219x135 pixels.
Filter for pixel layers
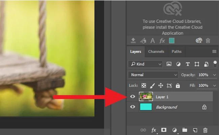pos(169,64)
